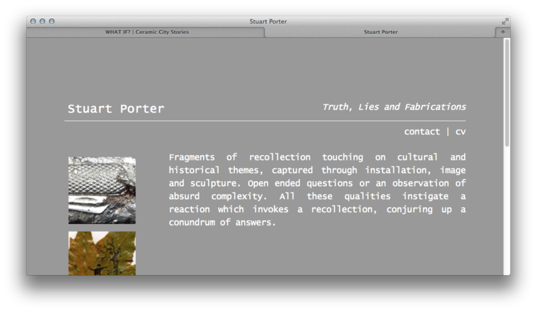Close the browser window with the leftmost button

coord(33,21)
